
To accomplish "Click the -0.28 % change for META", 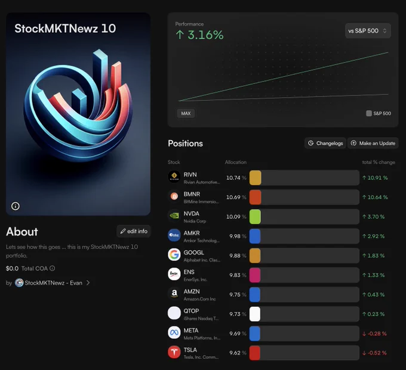I will tap(374, 334).
